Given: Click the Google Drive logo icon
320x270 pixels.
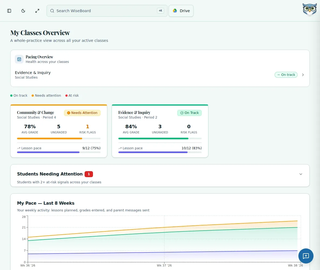Looking at the screenshot, I should [x=175, y=11].
